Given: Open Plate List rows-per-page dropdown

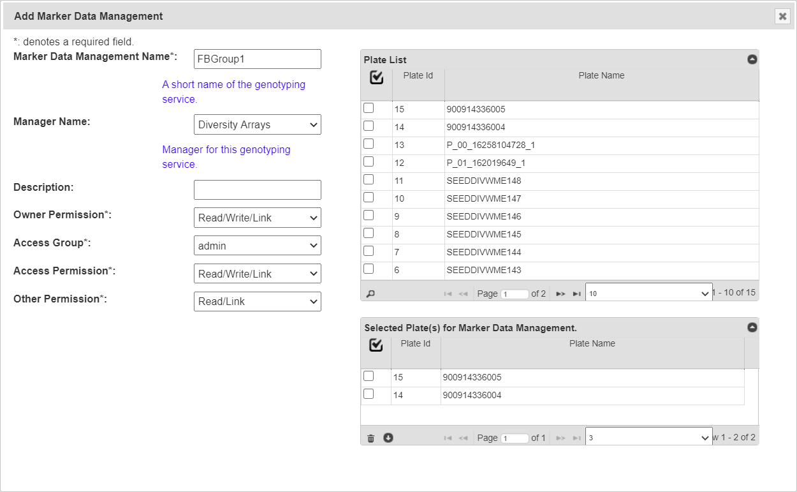Looking at the screenshot, I should pos(648,294).
